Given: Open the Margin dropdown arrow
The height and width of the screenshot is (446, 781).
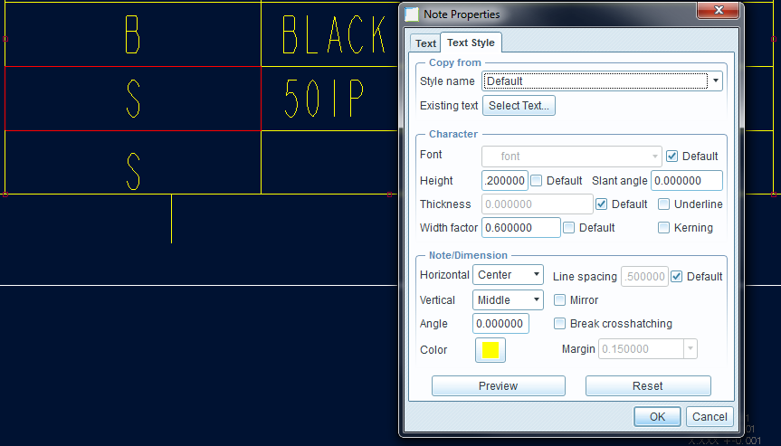Looking at the screenshot, I should tap(691, 349).
